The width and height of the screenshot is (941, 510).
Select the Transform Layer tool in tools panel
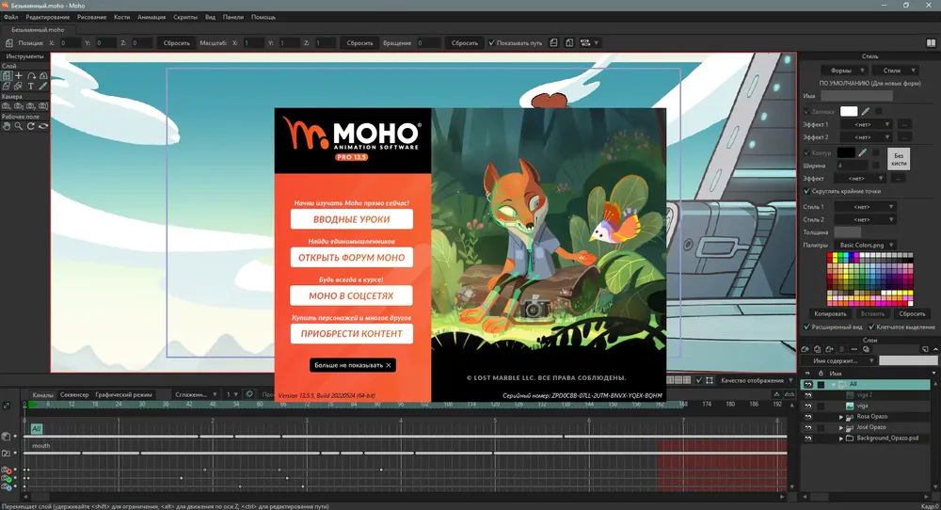point(6,75)
